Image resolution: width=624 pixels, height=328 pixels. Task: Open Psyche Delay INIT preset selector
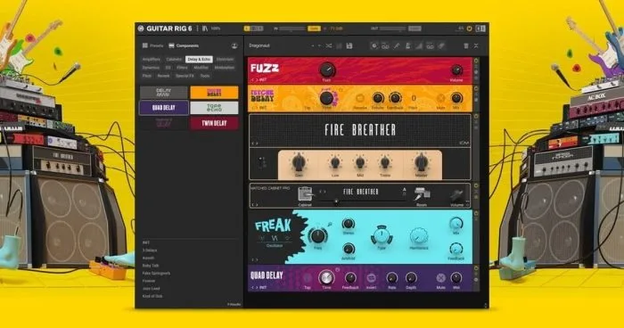(263, 108)
